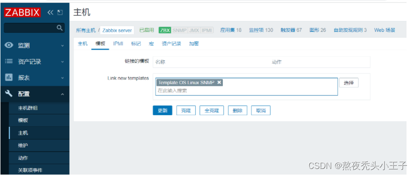Select 动作 submenu item
The height and width of the screenshot is (175, 414).
pos(23,158)
